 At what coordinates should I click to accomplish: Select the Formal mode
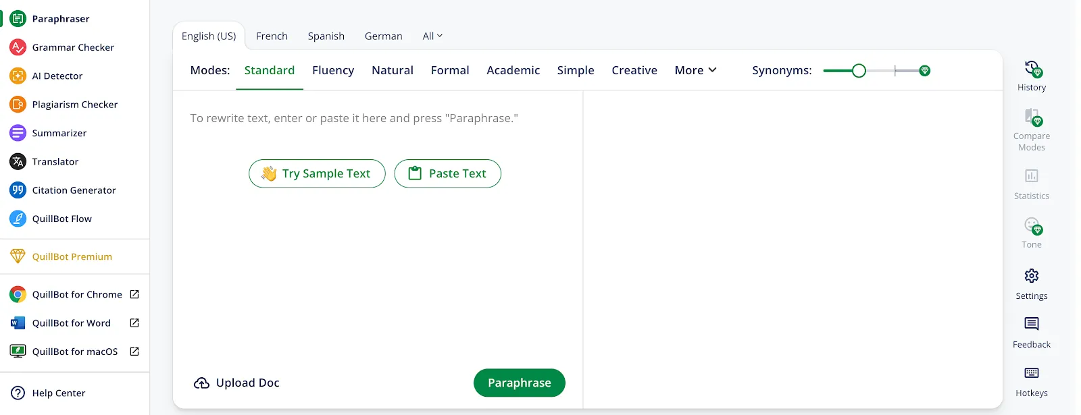[450, 70]
